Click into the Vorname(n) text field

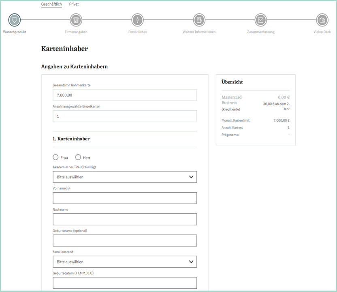point(124,198)
